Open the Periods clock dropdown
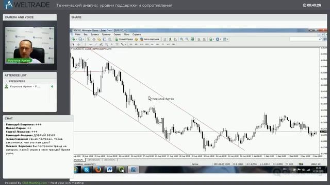The image size is (330, 185). tap(218, 39)
